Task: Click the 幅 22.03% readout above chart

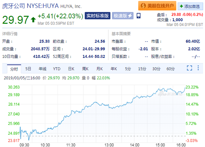Action: (x=101, y=78)
